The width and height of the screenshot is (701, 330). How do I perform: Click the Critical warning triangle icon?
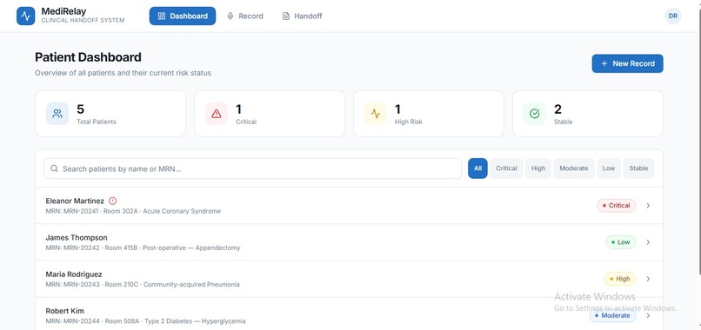[217, 114]
